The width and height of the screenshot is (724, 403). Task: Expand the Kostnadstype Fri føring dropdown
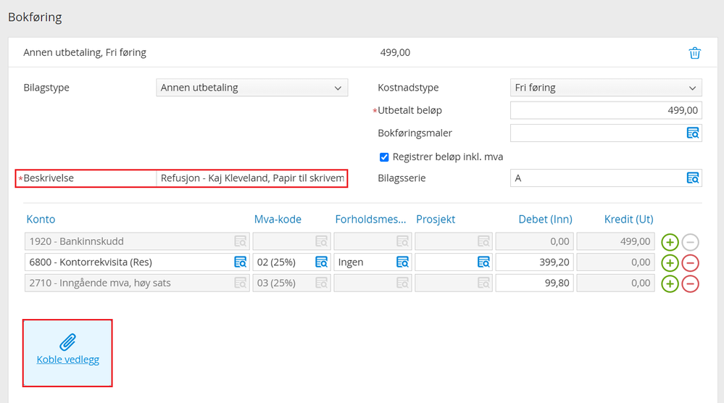click(x=606, y=88)
